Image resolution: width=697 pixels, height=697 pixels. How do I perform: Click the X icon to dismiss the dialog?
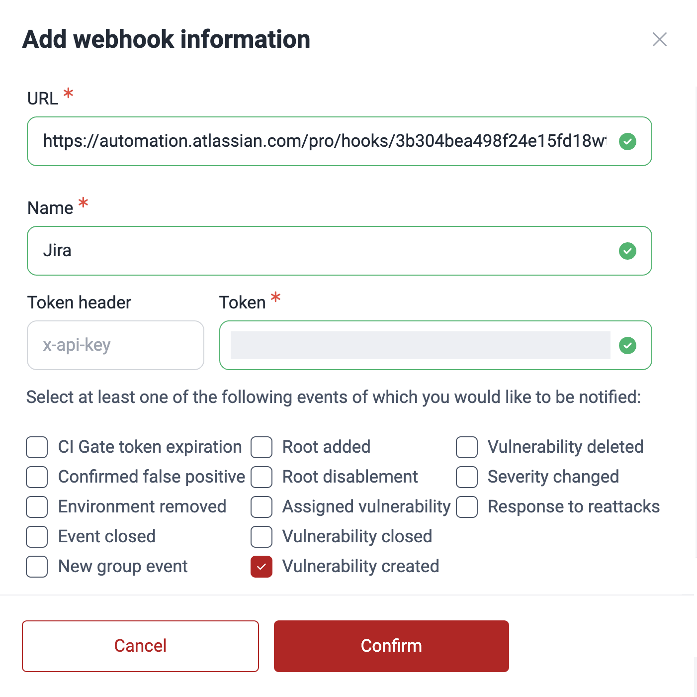[659, 39]
